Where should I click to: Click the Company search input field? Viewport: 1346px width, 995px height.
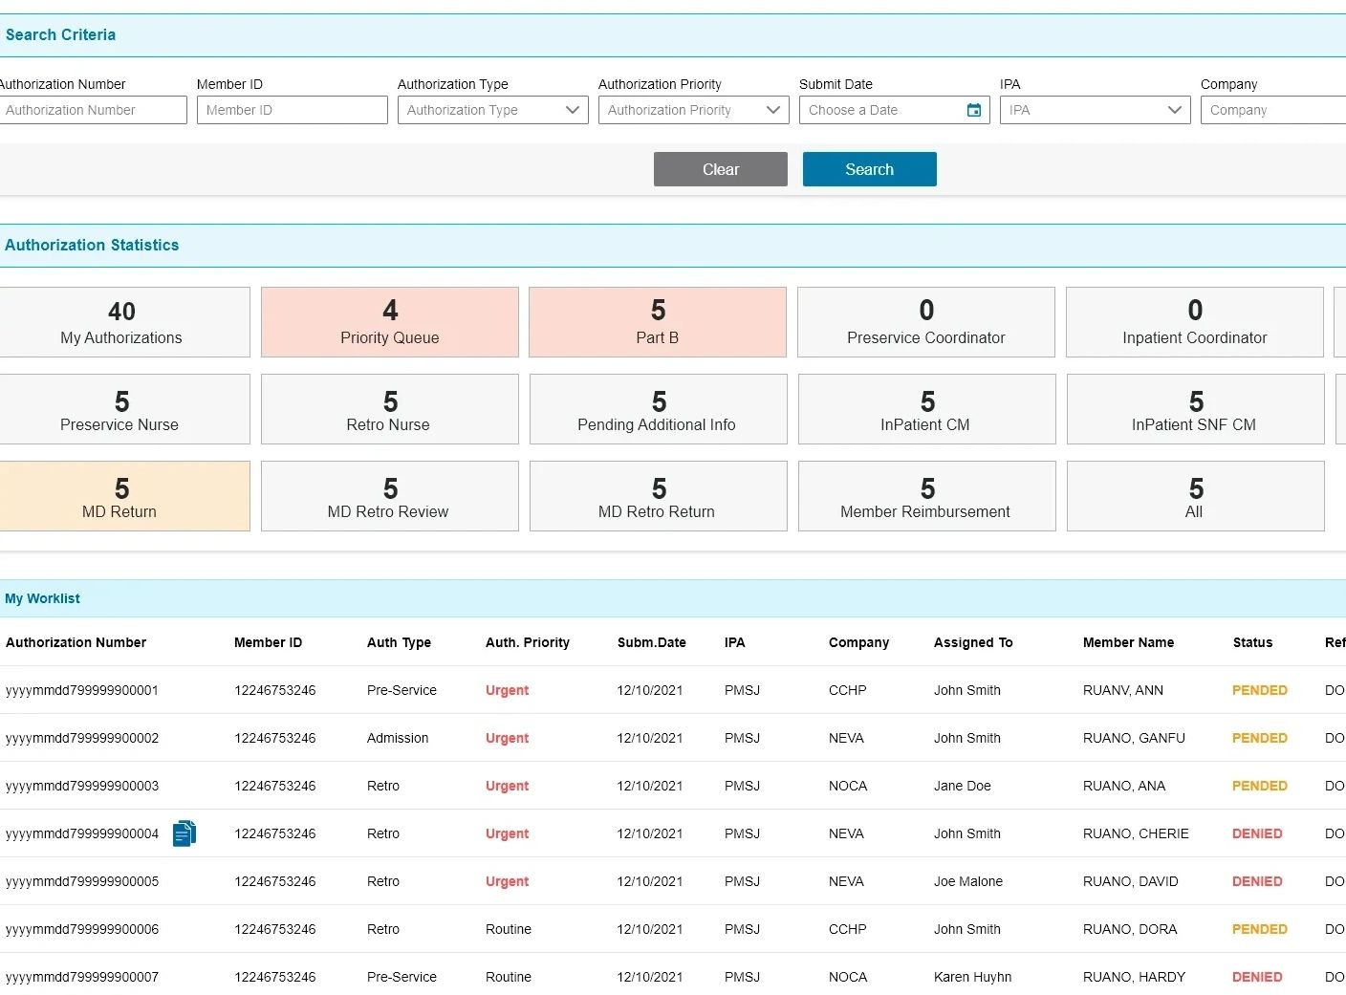[x=1272, y=110]
